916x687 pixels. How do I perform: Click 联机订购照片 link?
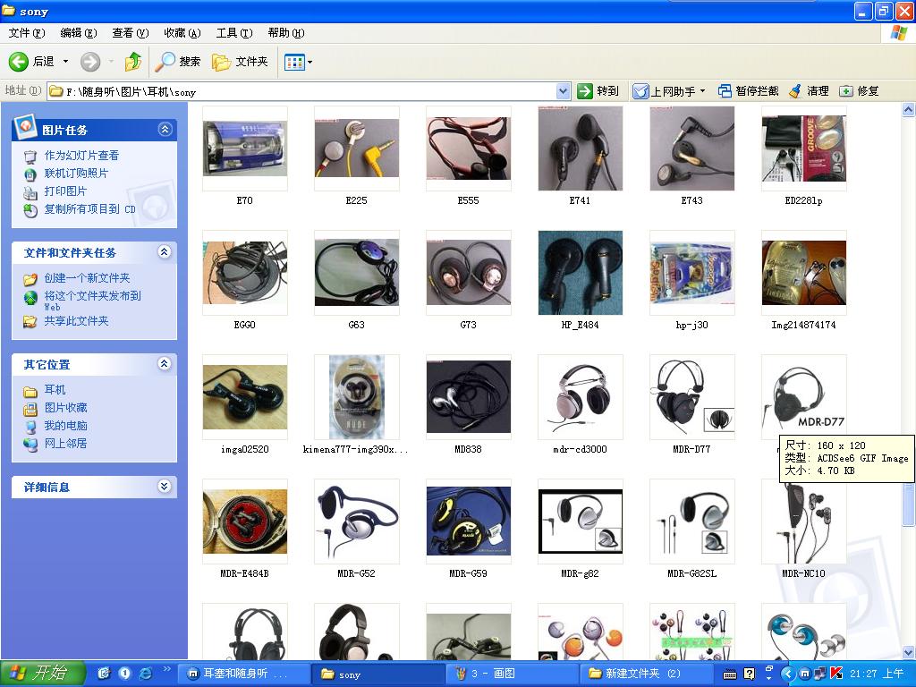click(76, 174)
